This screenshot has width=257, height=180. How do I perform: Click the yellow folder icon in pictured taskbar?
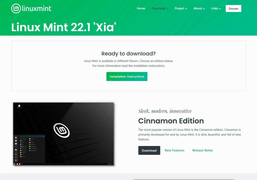[17, 164]
